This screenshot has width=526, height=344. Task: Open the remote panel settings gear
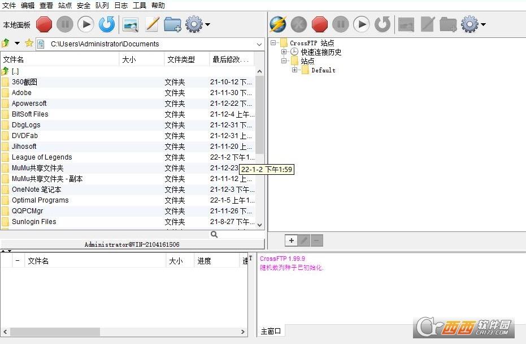pos(471,24)
